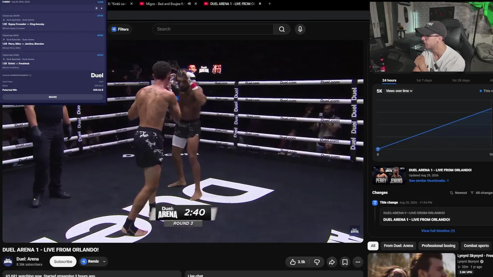The width and height of the screenshot is (493, 277).
Task: Expand the dropdown arrow next to Remix
Action: click(104, 262)
